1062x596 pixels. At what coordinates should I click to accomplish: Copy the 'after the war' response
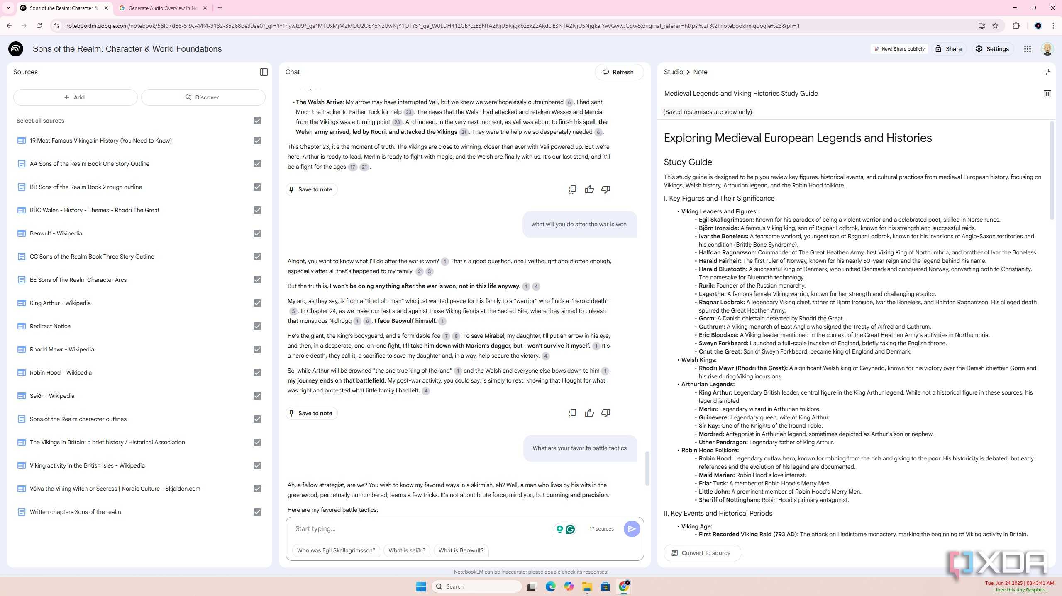(572, 413)
